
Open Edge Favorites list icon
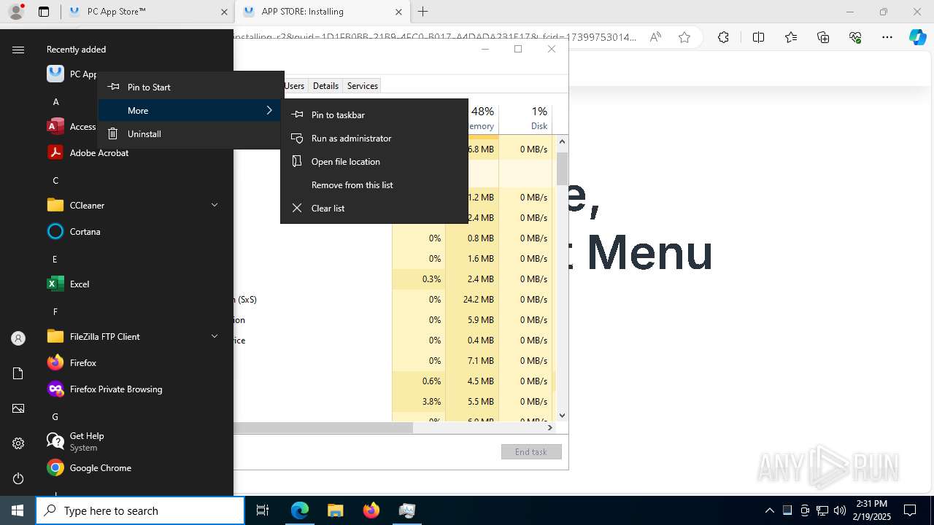791,37
